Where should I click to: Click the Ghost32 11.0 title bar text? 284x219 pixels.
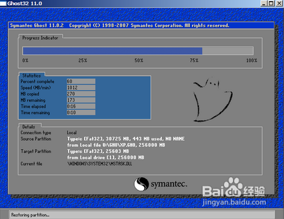click(x=25, y=3)
